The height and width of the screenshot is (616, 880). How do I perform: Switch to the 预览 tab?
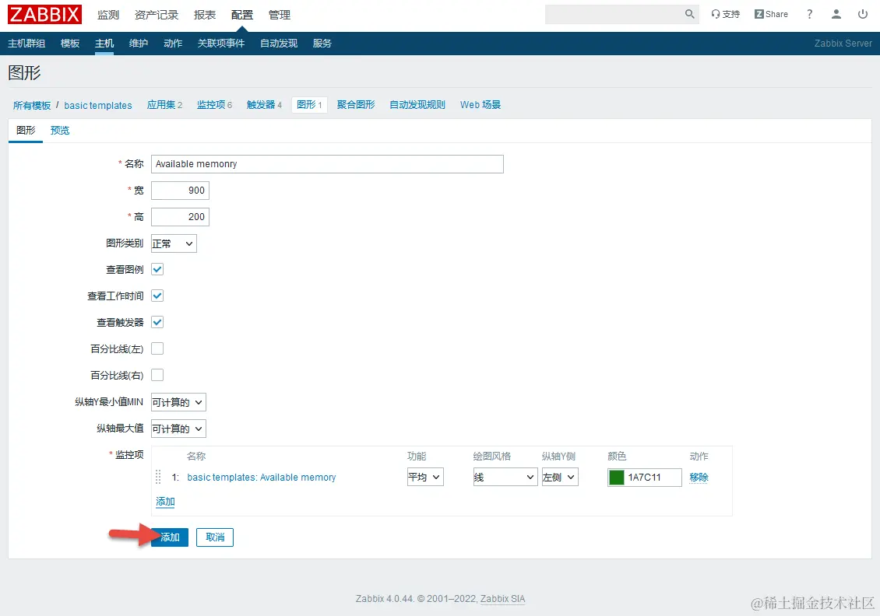60,131
